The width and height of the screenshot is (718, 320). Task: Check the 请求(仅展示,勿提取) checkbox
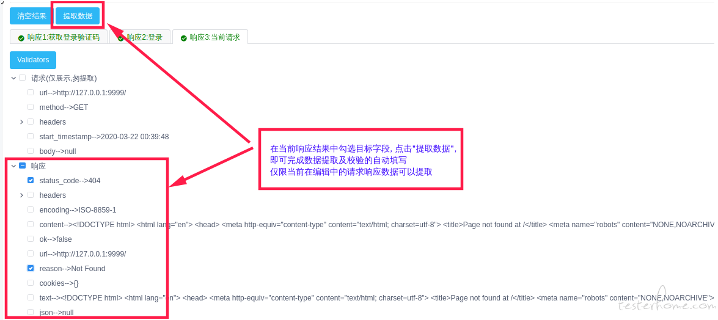point(22,78)
